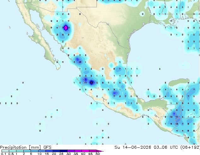
Task: Click the over-50 mm purple arrow on legend
Action: tap(100, 151)
